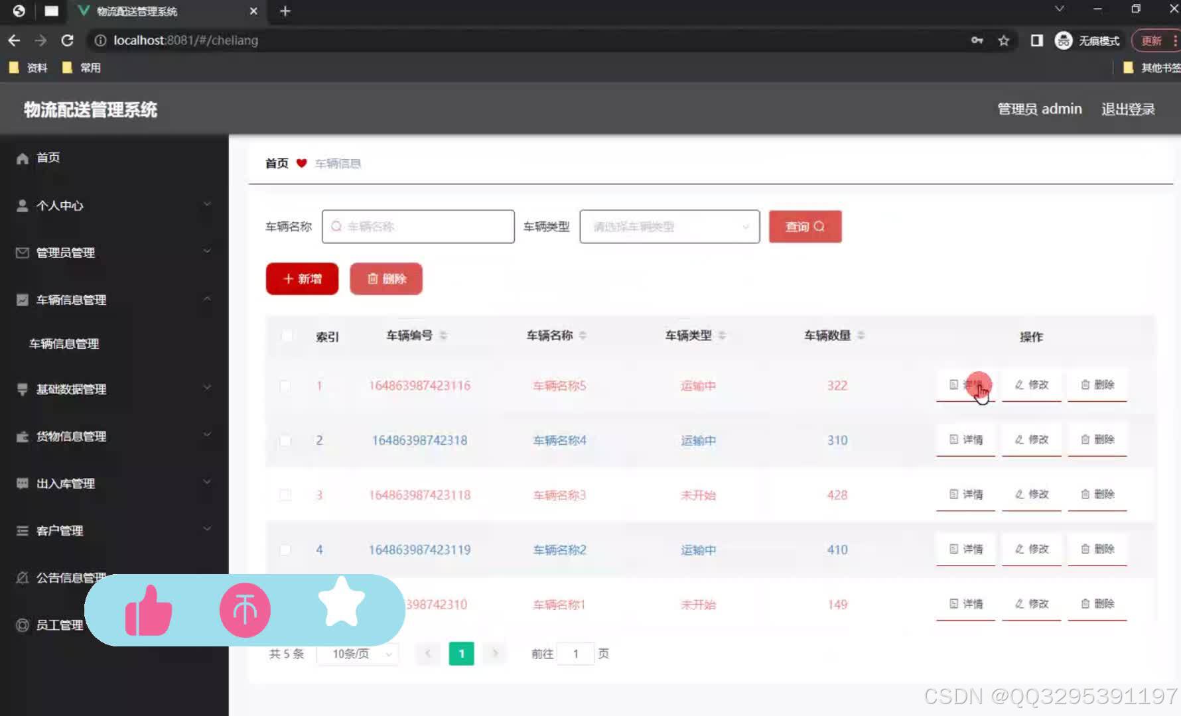Expand the 基础数据管理 menu chevron
Screen dimensions: 1181x716
pyautogui.click(x=207, y=388)
